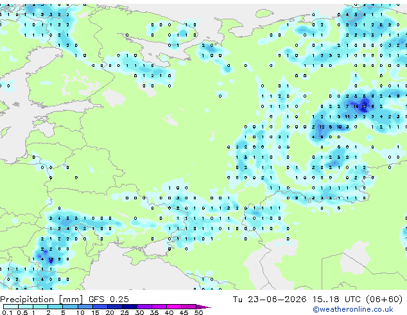Click the '35' legend scale label
Screen dimensions: 407x315
coord(154,312)
